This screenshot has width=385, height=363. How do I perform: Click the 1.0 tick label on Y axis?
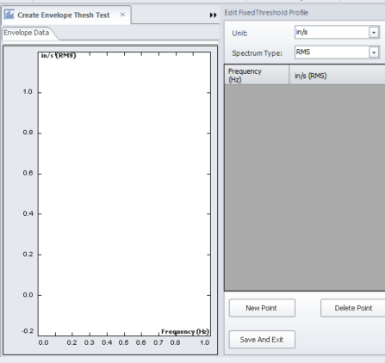point(28,92)
